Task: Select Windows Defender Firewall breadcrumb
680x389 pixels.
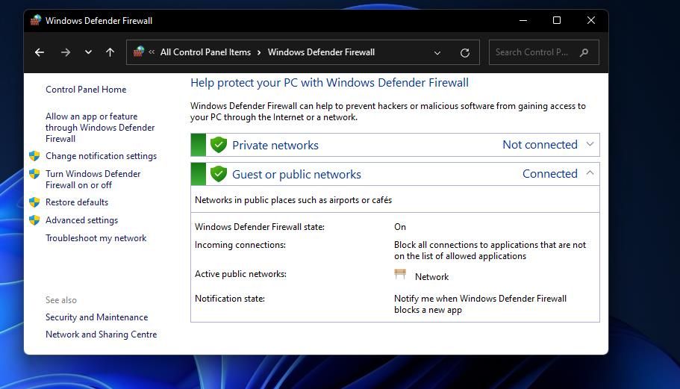Action: [321, 52]
